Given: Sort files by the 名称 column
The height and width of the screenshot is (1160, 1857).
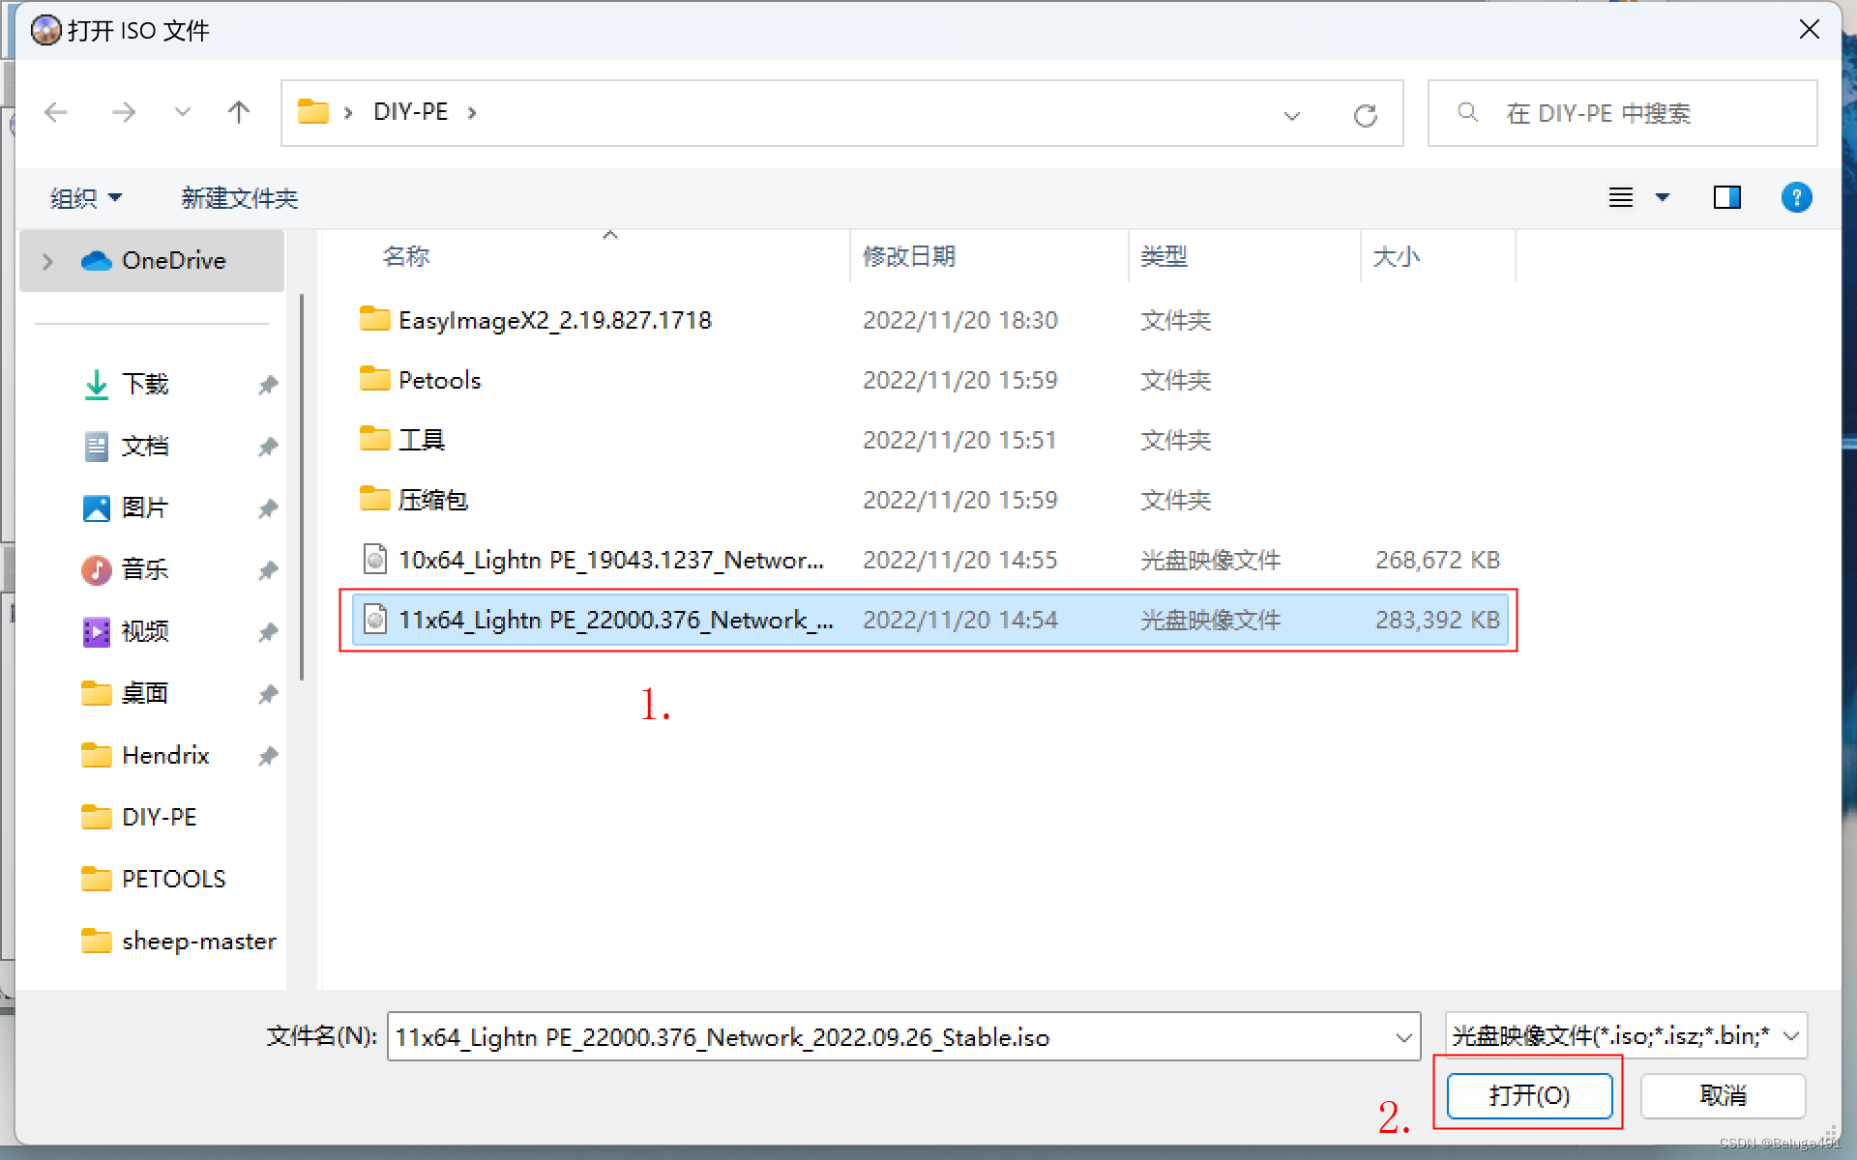Looking at the screenshot, I should click(406, 256).
